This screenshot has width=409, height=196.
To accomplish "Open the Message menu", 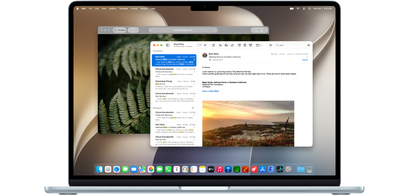I will 124,8.
